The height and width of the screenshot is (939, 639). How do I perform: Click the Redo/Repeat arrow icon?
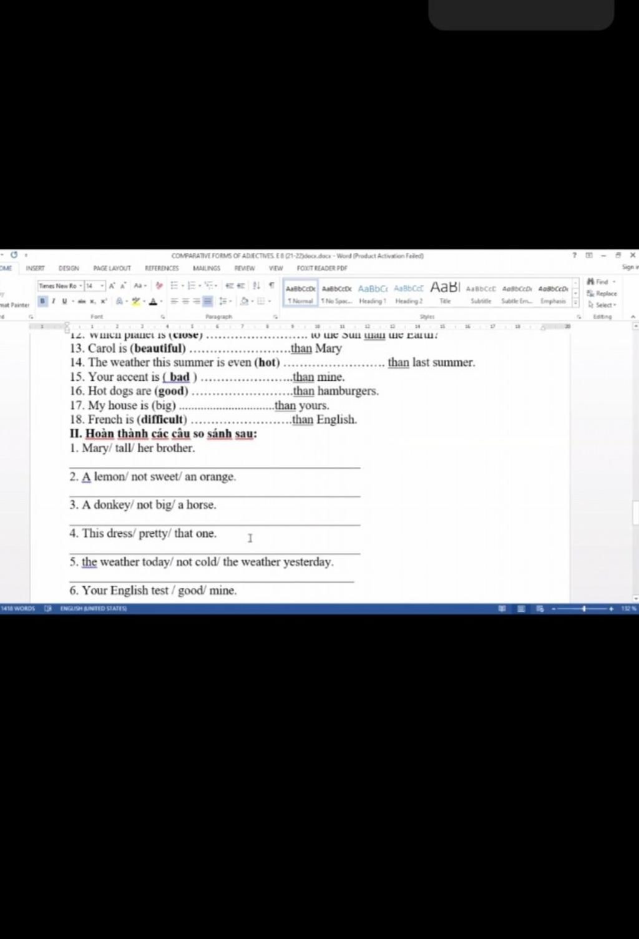coord(14,255)
